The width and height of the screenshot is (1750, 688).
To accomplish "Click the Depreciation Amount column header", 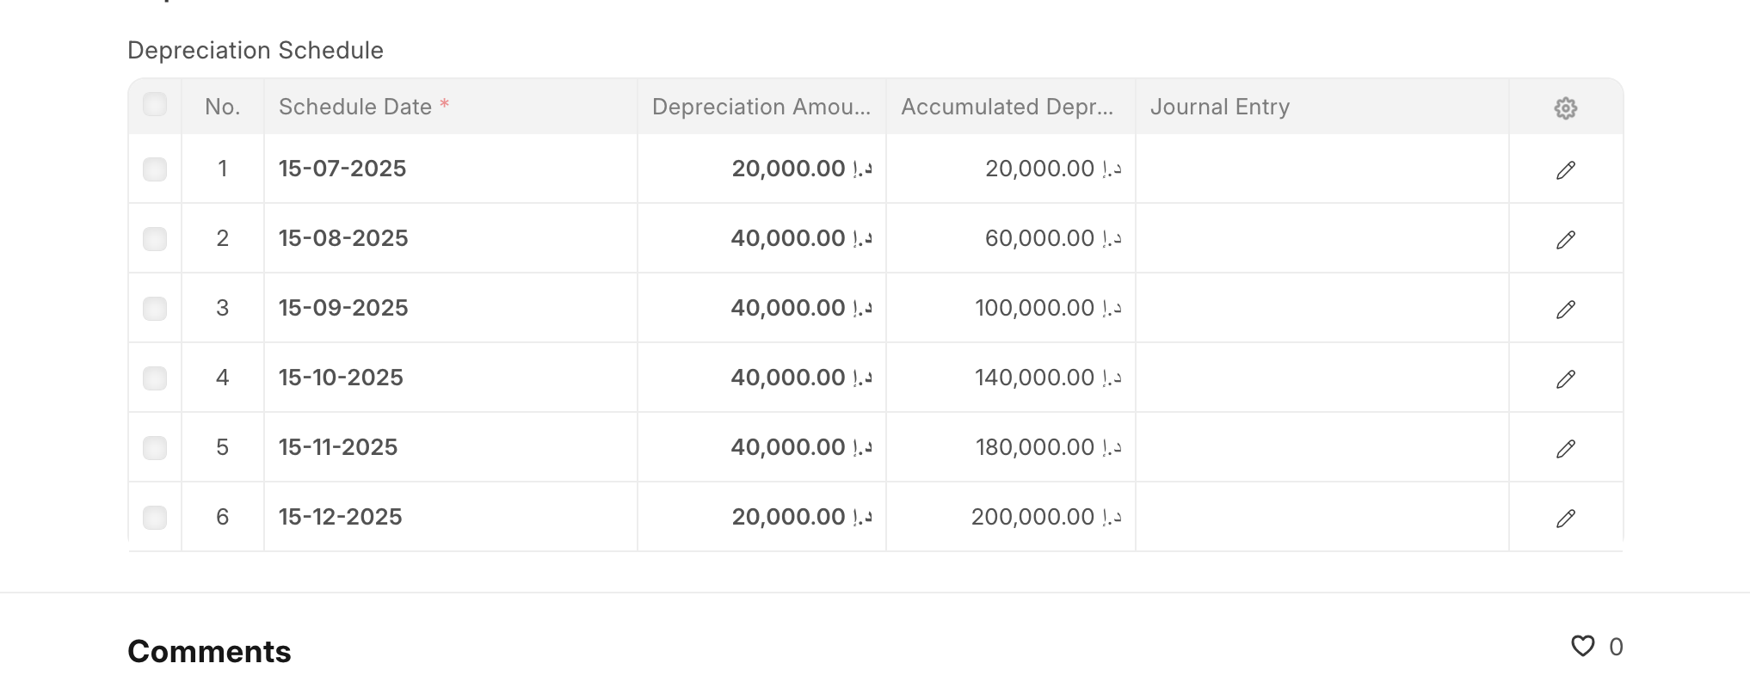I will 761,107.
